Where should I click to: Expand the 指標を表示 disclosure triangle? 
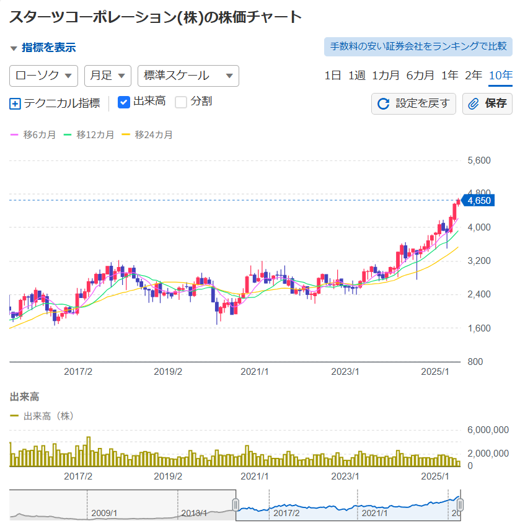(x=14, y=48)
